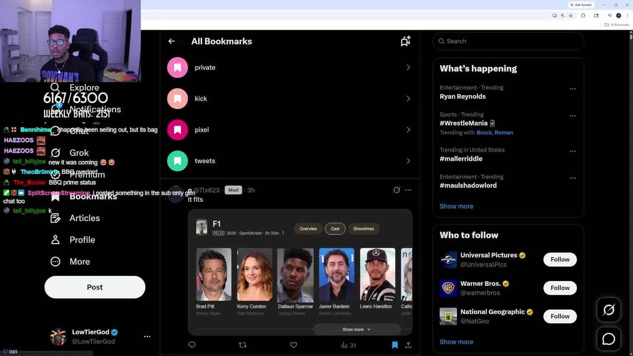Image resolution: width=633 pixels, height=356 pixels.
Task: Open more options for maulshadowlord trend
Action: coord(573,178)
